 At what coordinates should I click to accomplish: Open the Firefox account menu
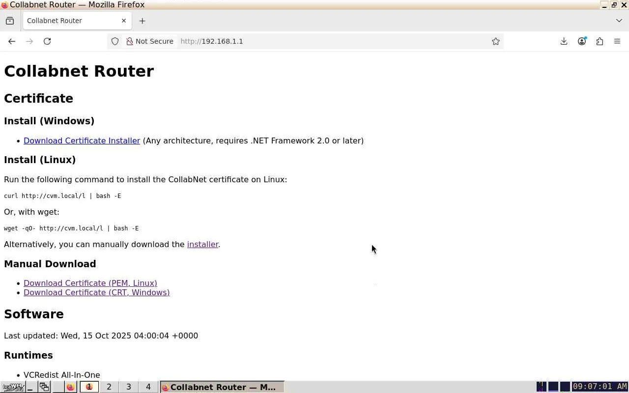click(x=582, y=41)
